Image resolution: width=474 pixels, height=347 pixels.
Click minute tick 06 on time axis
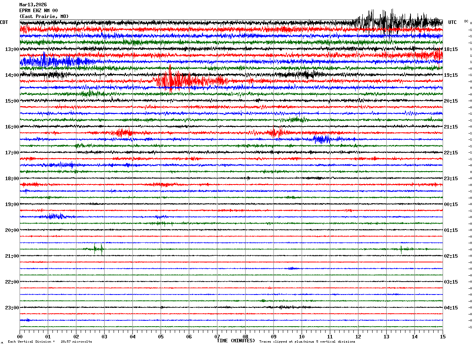tap(189, 336)
